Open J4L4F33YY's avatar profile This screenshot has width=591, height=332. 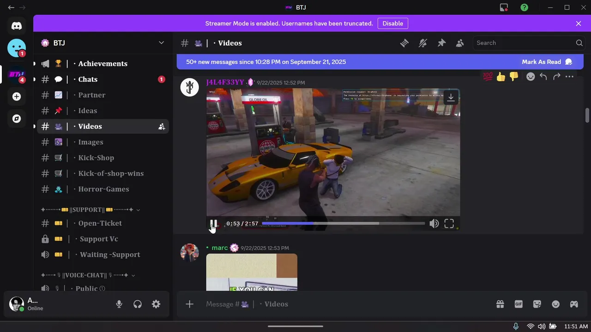[189, 87]
